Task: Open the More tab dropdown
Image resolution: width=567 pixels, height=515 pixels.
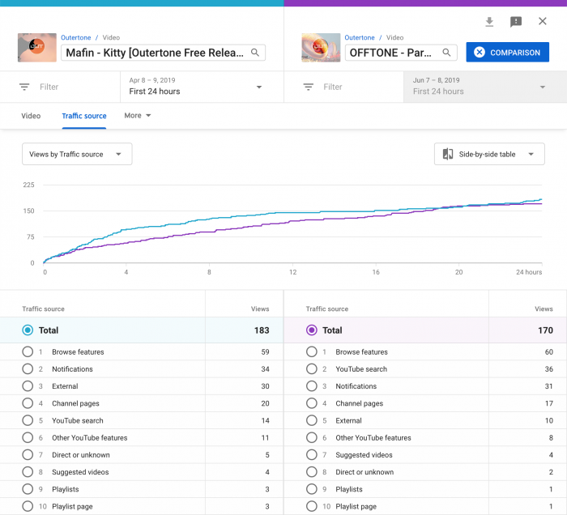Action: tap(138, 116)
